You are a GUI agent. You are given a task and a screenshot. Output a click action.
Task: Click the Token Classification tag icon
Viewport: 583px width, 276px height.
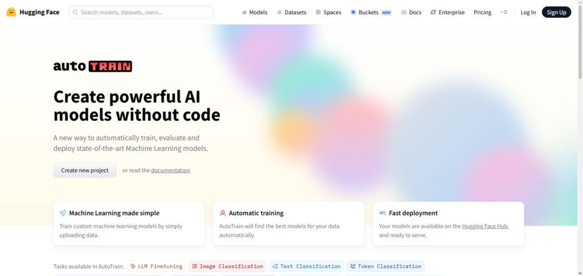pos(353,266)
